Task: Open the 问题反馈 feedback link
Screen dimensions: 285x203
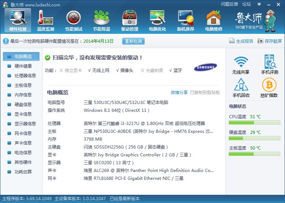Action: tap(229, 4)
